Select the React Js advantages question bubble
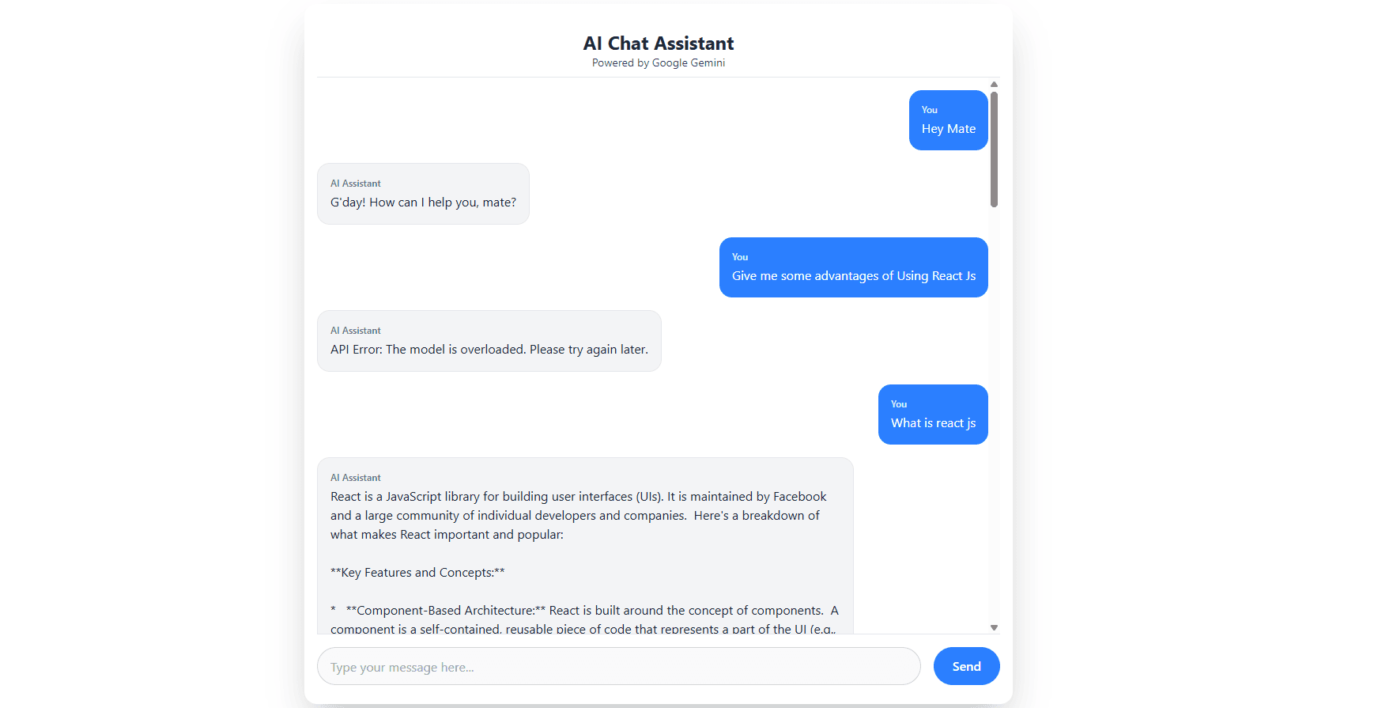1378x708 pixels. tap(853, 267)
